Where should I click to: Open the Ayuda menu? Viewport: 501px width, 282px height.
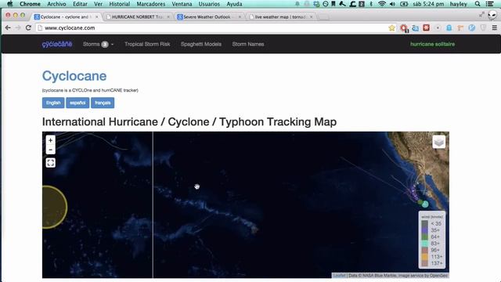pyautogui.click(x=234, y=4)
